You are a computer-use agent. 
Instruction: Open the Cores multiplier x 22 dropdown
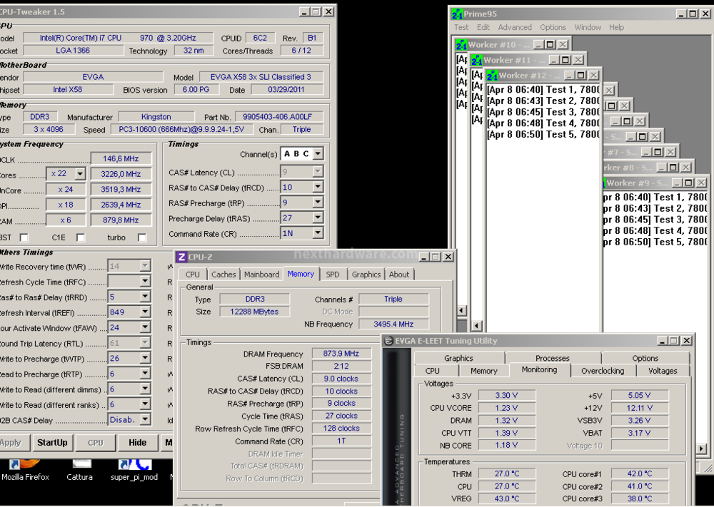point(80,174)
